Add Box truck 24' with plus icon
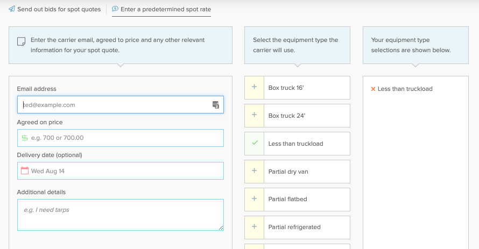Image resolution: width=479 pixels, height=249 pixels. coord(254,115)
